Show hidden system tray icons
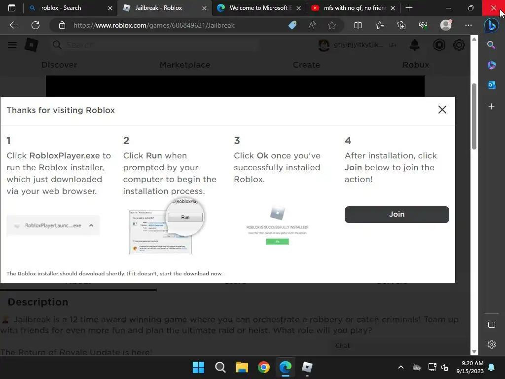Image resolution: width=505 pixels, height=379 pixels. tap(400, 367)
